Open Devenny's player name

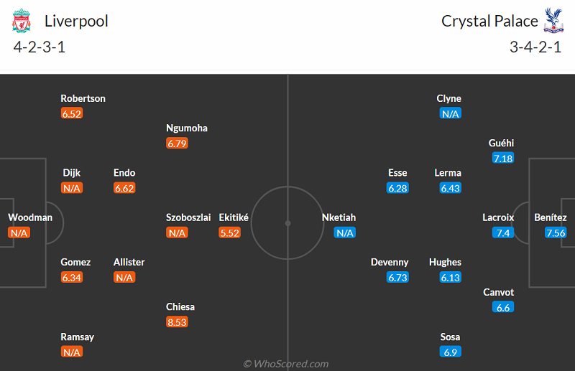click(390, 262)
